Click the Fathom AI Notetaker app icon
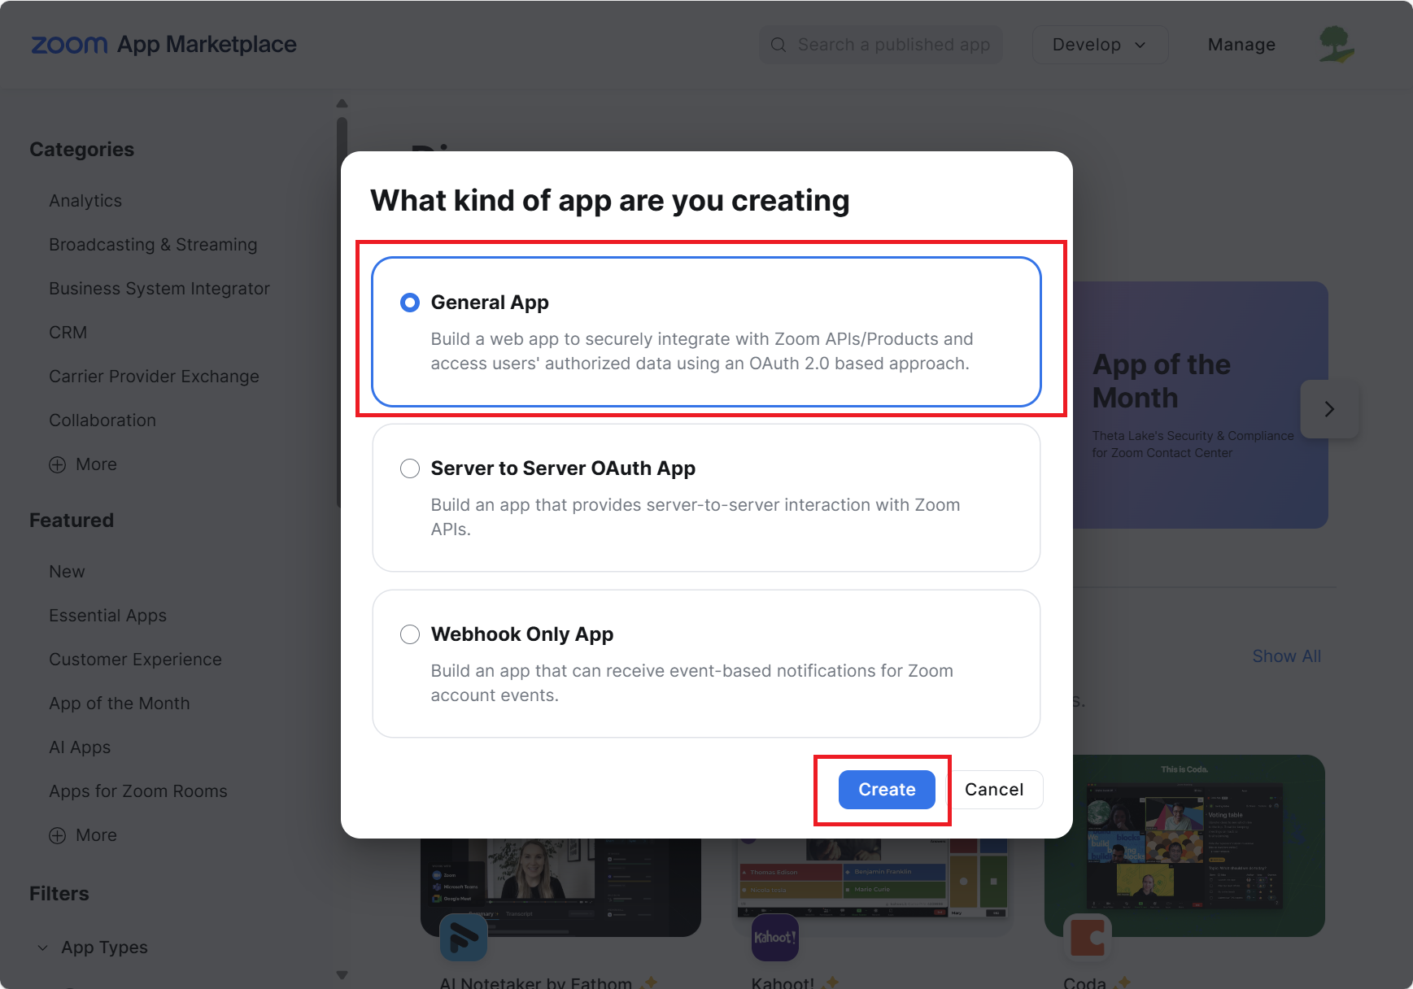Image resolution: width=1413 pixels, height=989 pixels. point(464,937)
